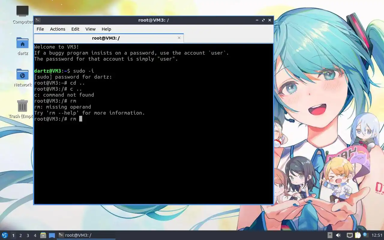Click the network connection tray icon
The height and width of the screenshot is (240, 384).
tap(349, 235)
